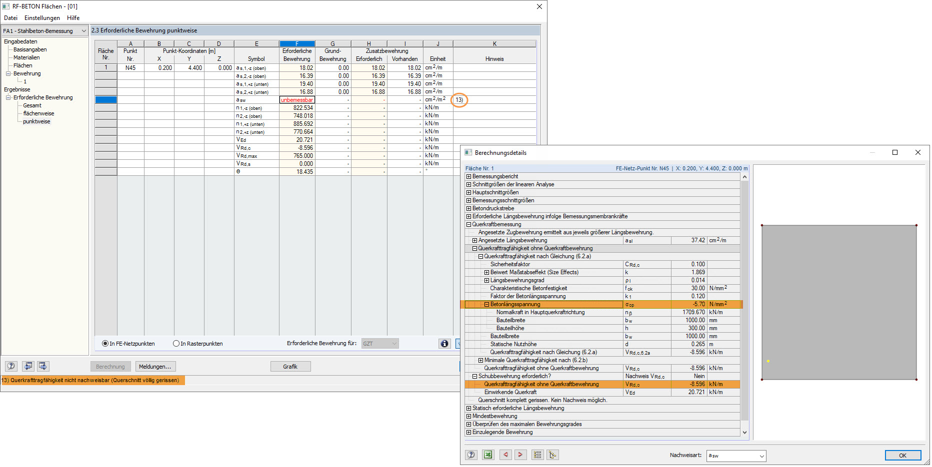The image size is (932, 467).
Task: Select column F header in table
Action: [297, 43]
